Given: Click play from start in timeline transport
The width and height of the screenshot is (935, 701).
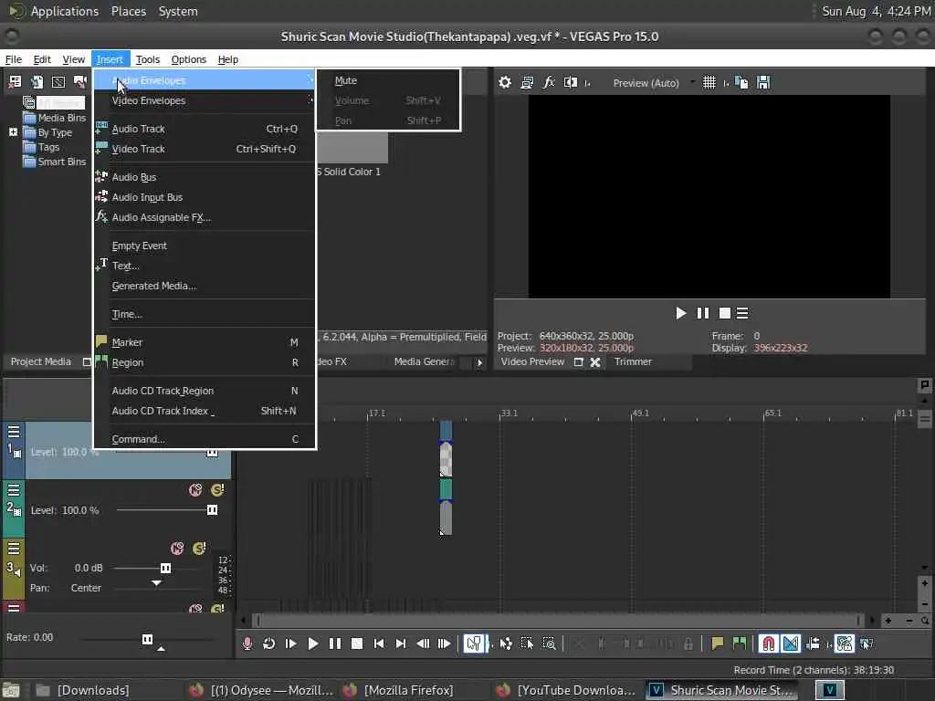Looking at the screenshot, I should click(291, 643).
